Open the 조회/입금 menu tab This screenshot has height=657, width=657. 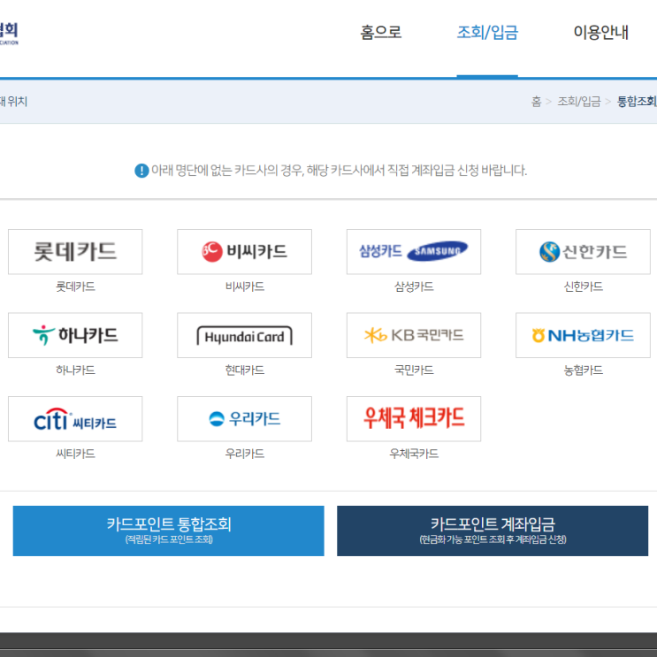[487, 32]
